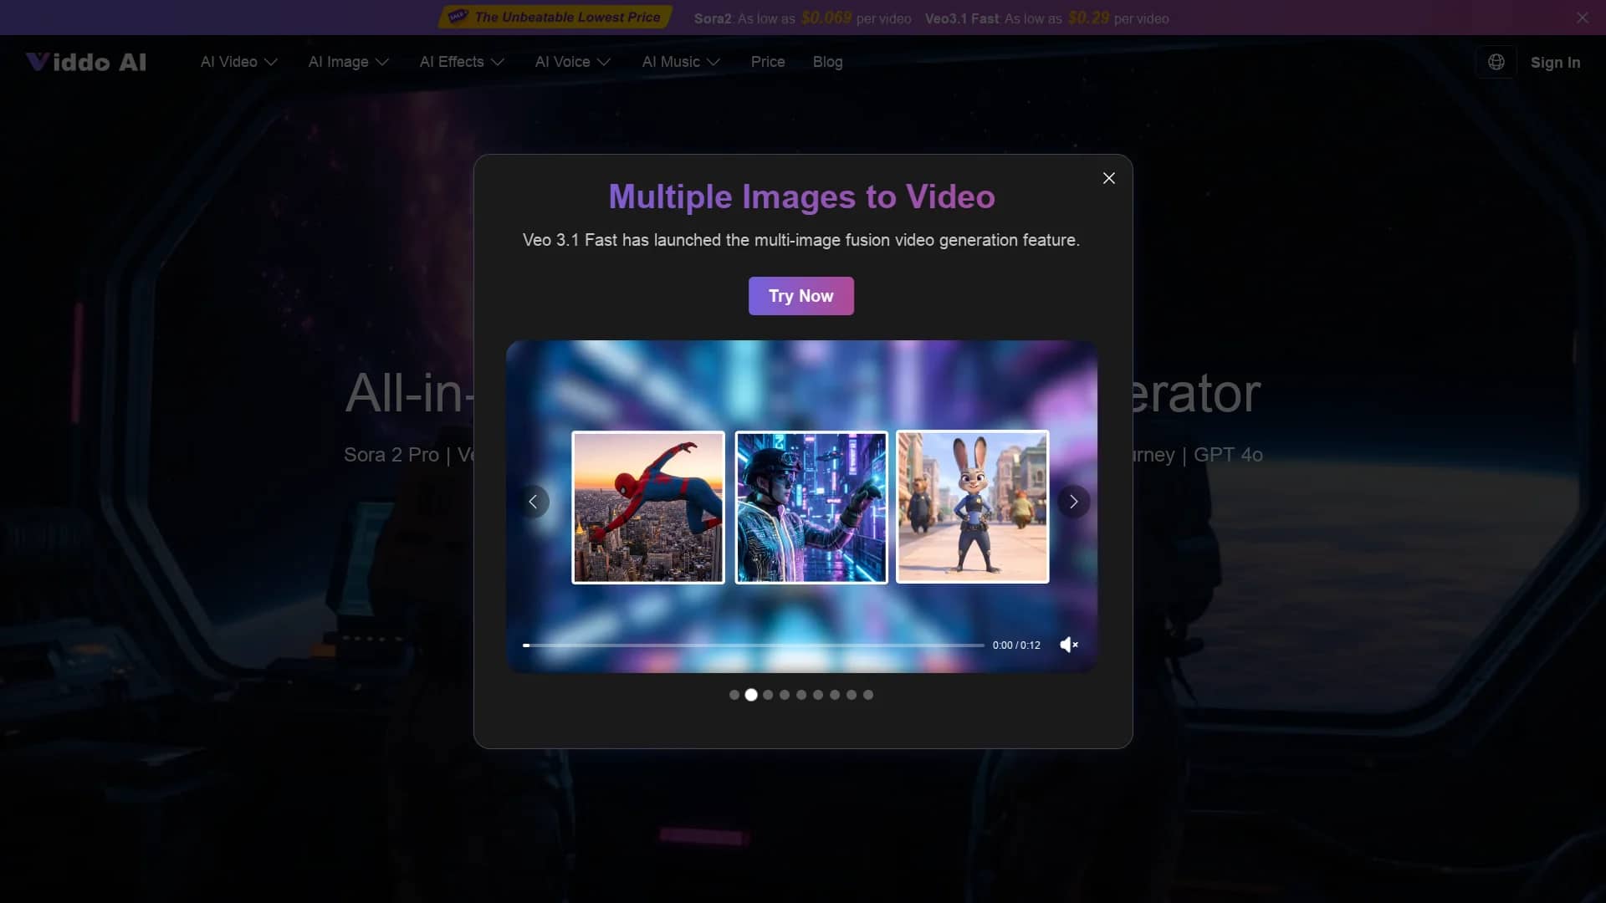Select the fifth carousel dot
Screen dimensions: 1606x903
click(x=801, y=695)
